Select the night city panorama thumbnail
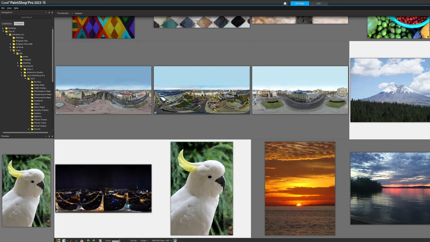The width and height of the screenshot is (430, 242). (x=103, y=188)
